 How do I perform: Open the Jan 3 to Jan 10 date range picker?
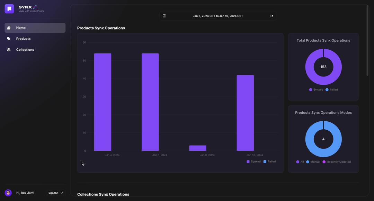[218, 16]
